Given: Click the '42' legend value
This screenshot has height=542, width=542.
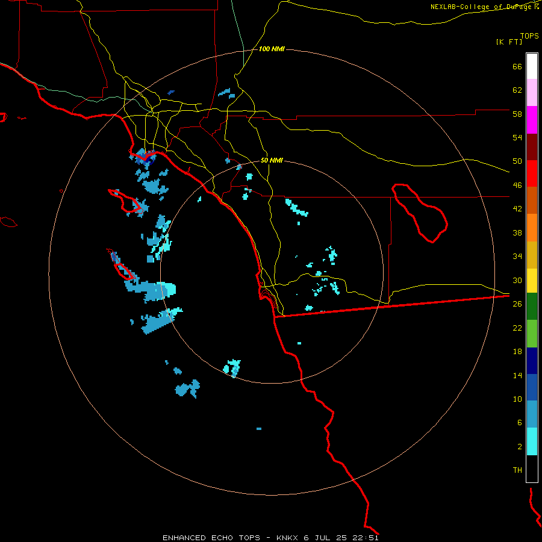Looking at the screenshot, I should pos(517,209).
